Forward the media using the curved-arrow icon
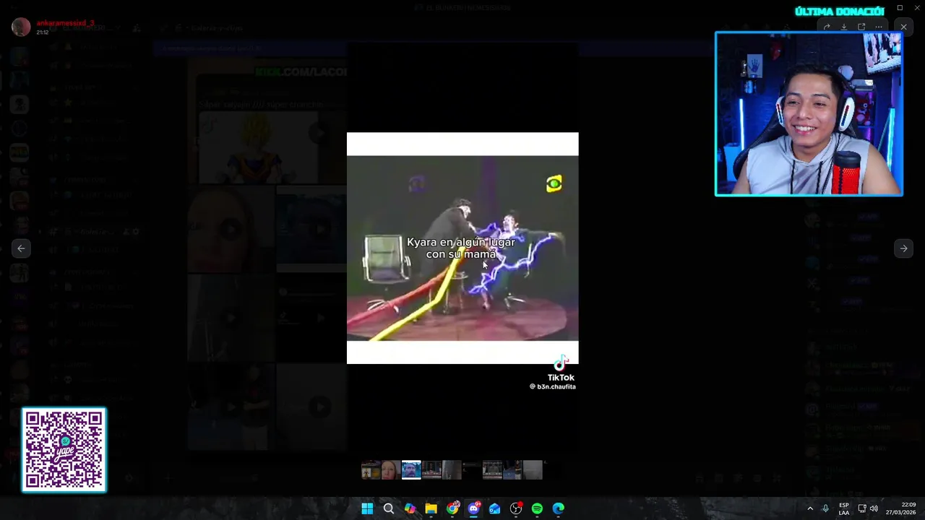925x520 pixels. 827,27
